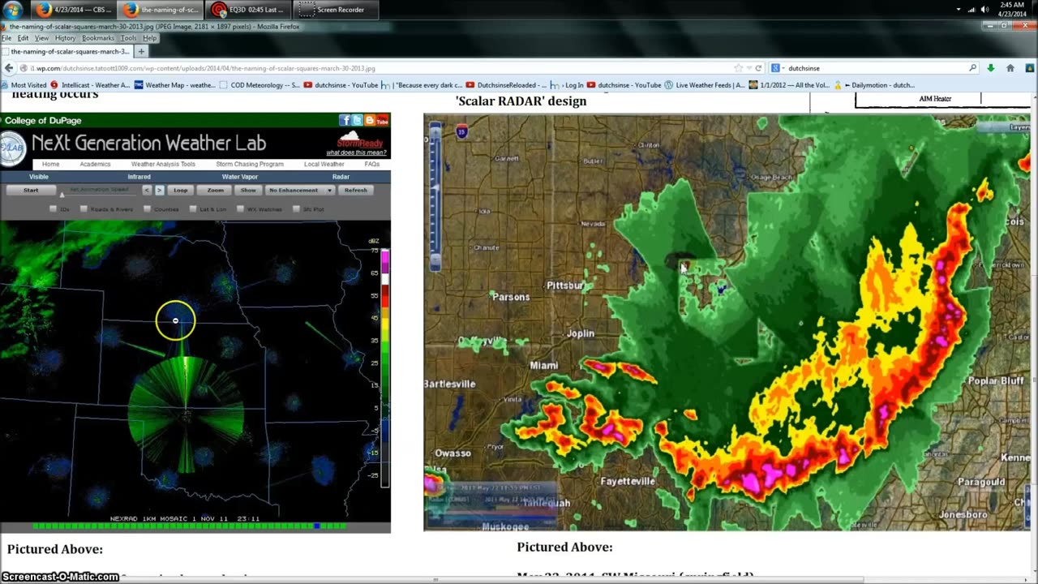Click the network signal tray icon

(972, 10)
